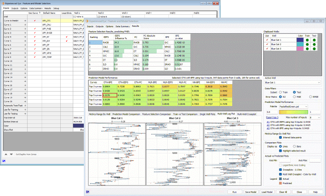Open the Train vs Test Comparison tab
Viewport: 326px width, 196px height.
(185, 114)
